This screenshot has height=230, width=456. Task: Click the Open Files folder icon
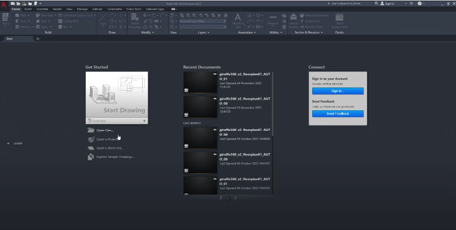91,130
